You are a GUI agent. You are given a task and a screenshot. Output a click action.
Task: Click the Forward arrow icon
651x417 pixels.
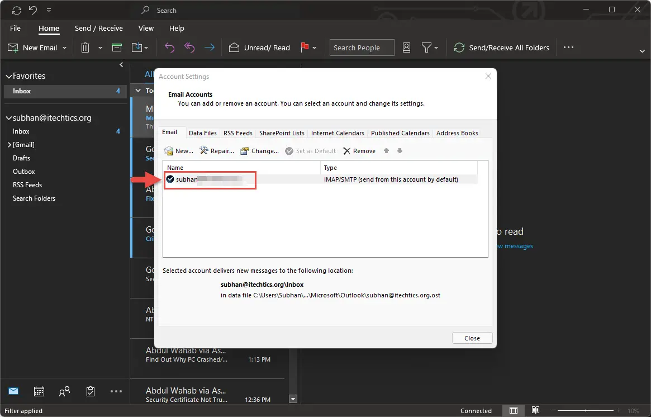click(210, 48)
